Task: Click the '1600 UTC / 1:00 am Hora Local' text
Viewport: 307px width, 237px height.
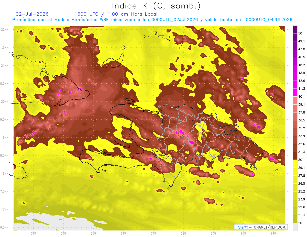Action: point(116,14)
